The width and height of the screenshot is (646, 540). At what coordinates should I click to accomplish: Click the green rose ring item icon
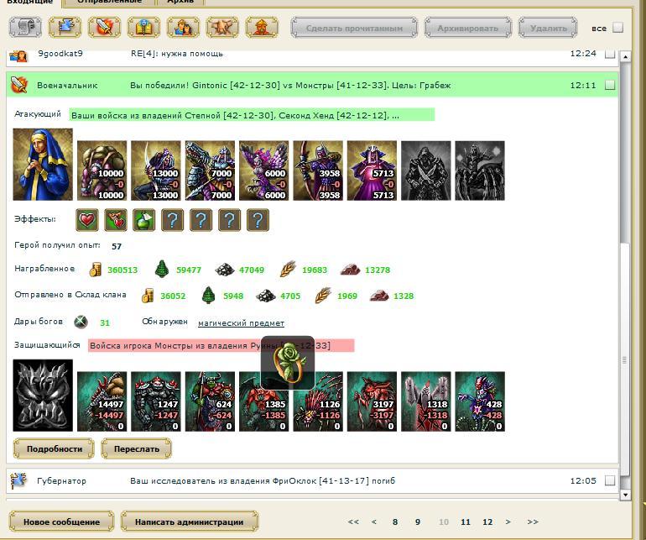click(288, 362)
